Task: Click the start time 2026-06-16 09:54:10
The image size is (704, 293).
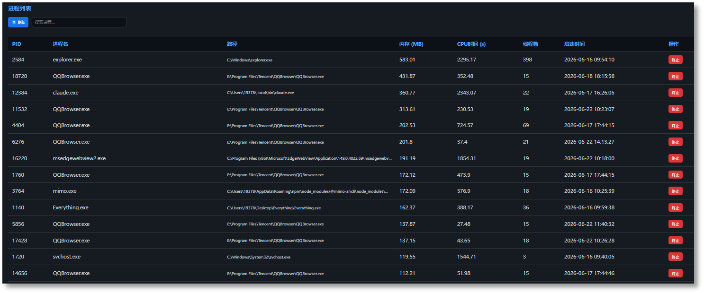Action: pyautogui.click(x=589, y=60)
